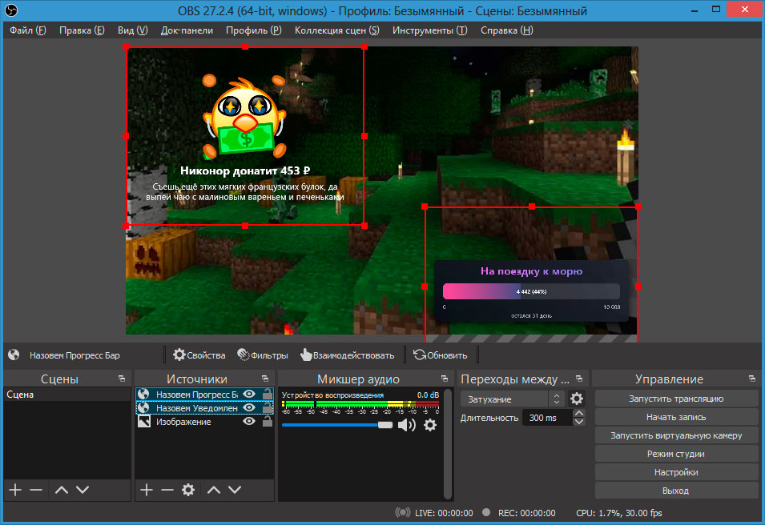Screen dimensions: 765x525
Task: Click the 0.0 dB volume level readout
Action: (428, 395)
